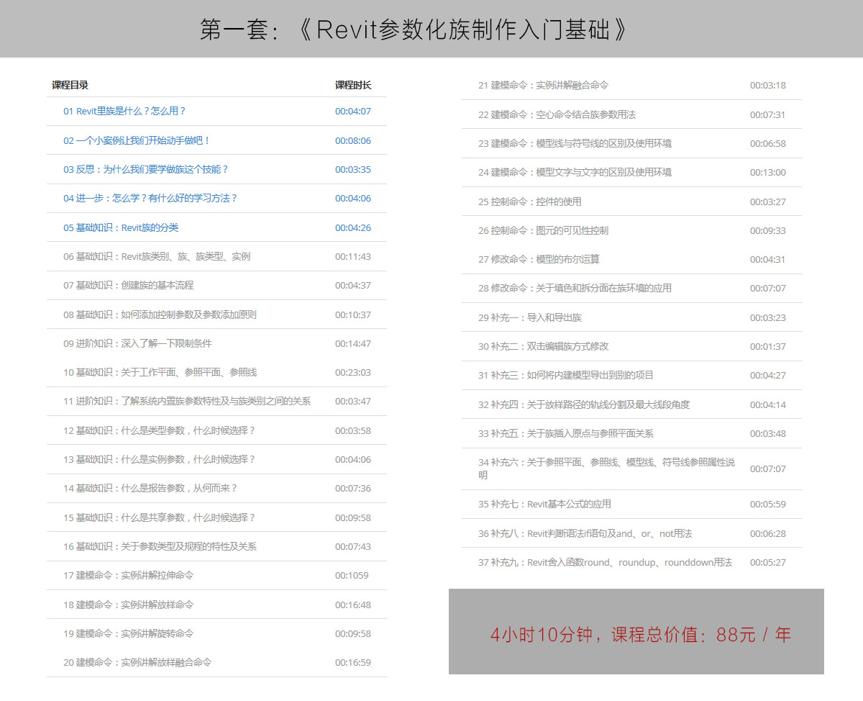The width and height of the screenshot is (863, 701).
Task: Click duration 00:23:03 of lesson 10
Action: tap(353, 372)
